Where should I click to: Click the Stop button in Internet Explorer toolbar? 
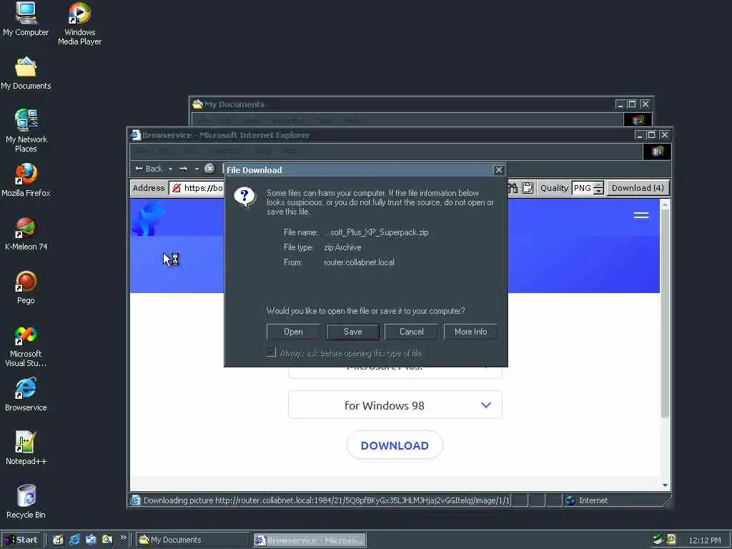point(209,169)
